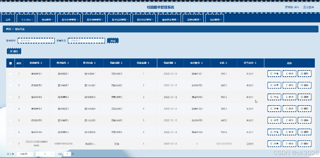Sort table by 图书编号 column
Screen dimensions: 320x158
tap(68, 63)
